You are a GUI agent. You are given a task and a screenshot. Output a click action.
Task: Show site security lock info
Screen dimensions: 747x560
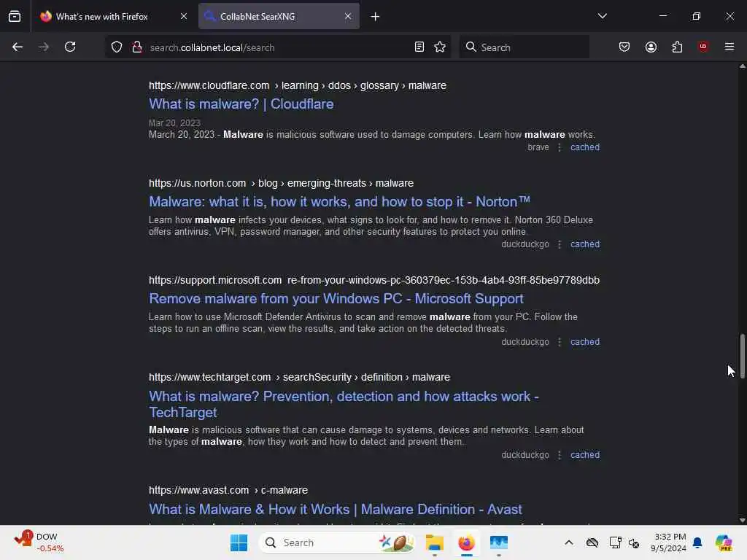pos(136,47)
